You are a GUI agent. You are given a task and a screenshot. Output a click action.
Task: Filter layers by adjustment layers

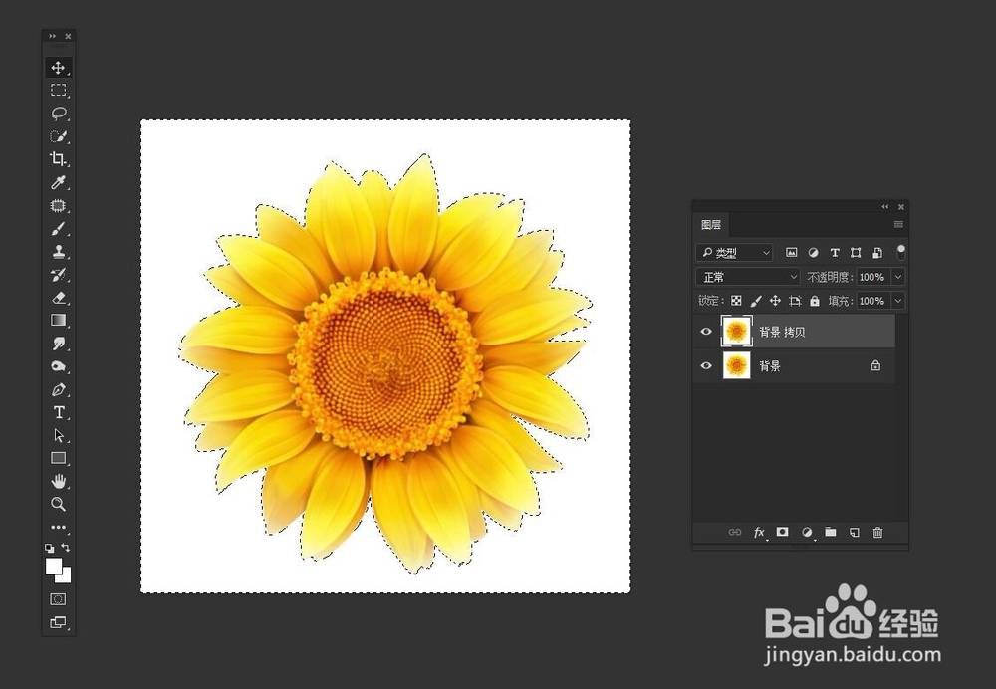click(x=813, y=253)
